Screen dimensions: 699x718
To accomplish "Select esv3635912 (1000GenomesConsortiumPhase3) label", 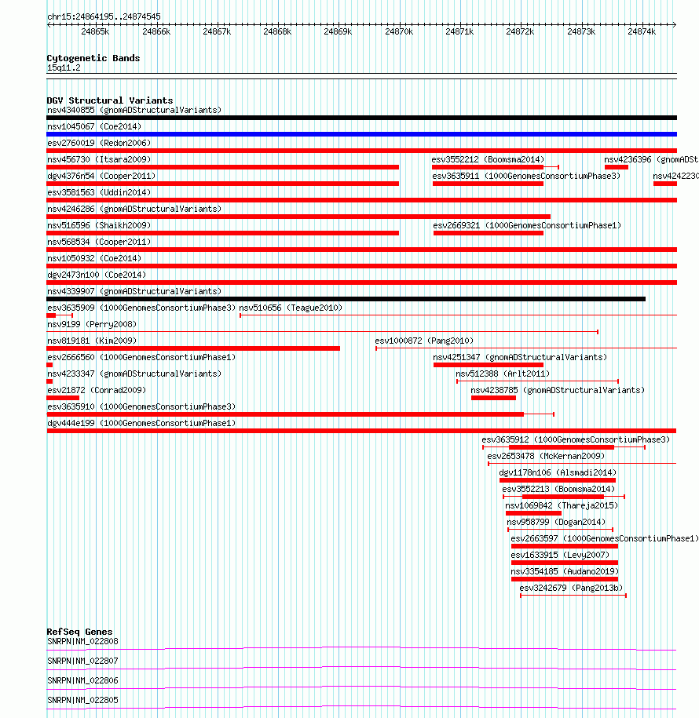I will point(576,439).
